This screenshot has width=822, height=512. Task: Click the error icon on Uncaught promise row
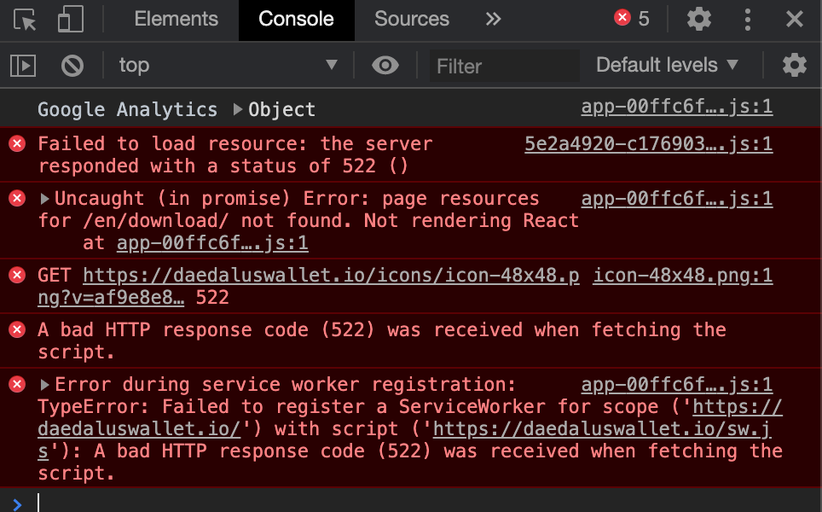17,198
